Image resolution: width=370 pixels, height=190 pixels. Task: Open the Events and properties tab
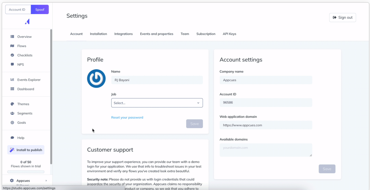coord(157,34)
